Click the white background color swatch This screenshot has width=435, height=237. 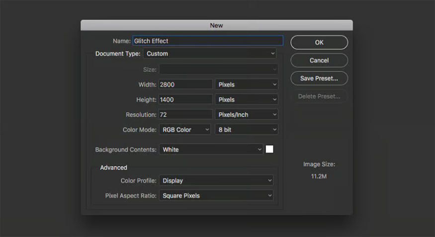[x=269, y=149]
